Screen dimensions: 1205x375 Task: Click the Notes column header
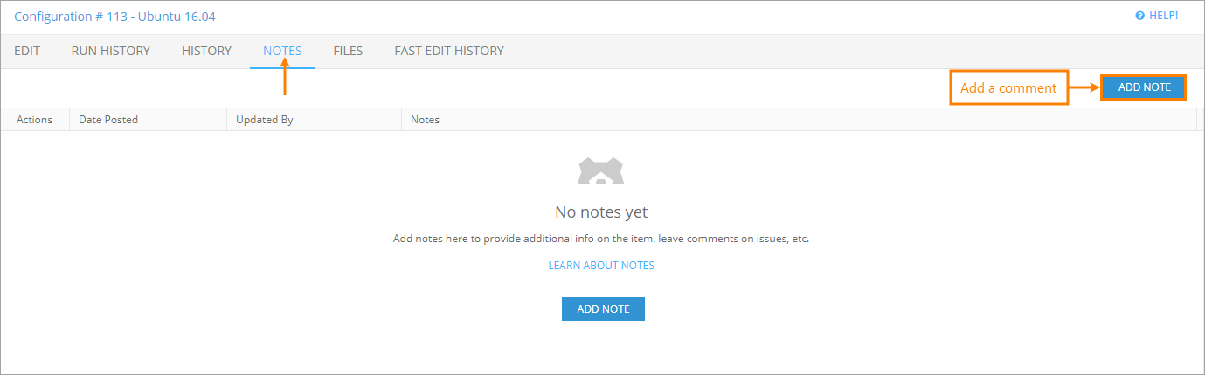(x=426, y=120)
